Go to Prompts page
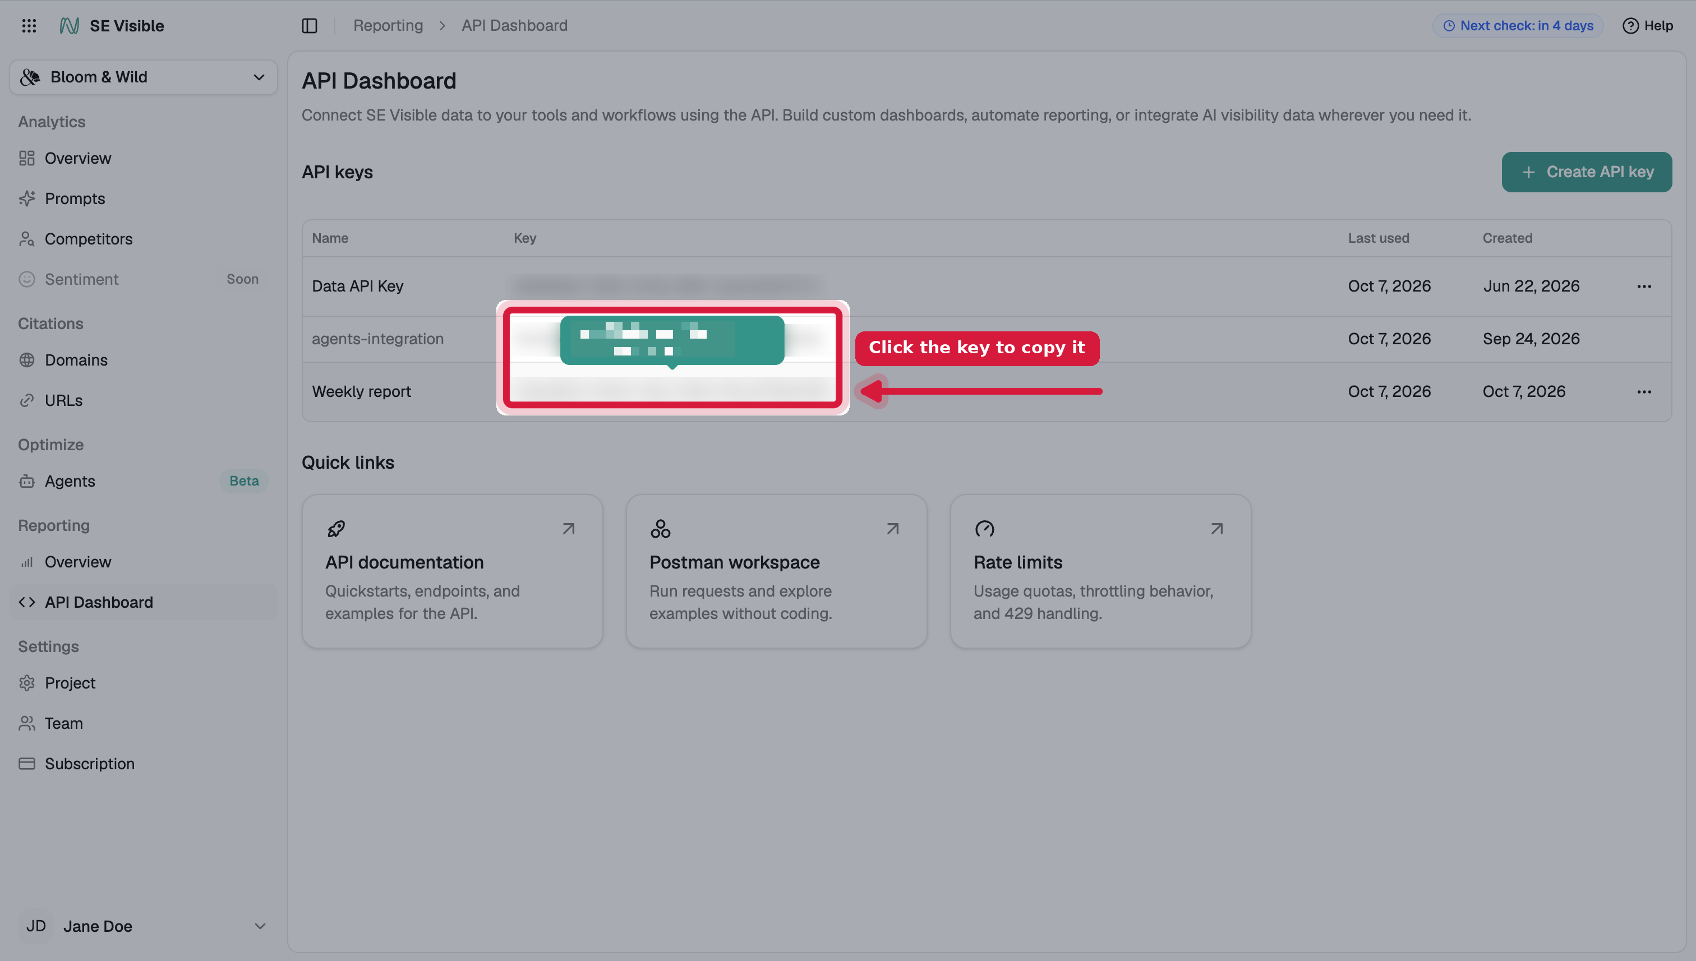This screenshot has height=961, width=1696. click(143, 198)
